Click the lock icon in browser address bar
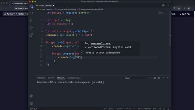The image size is (195, 110). point(16,9)
